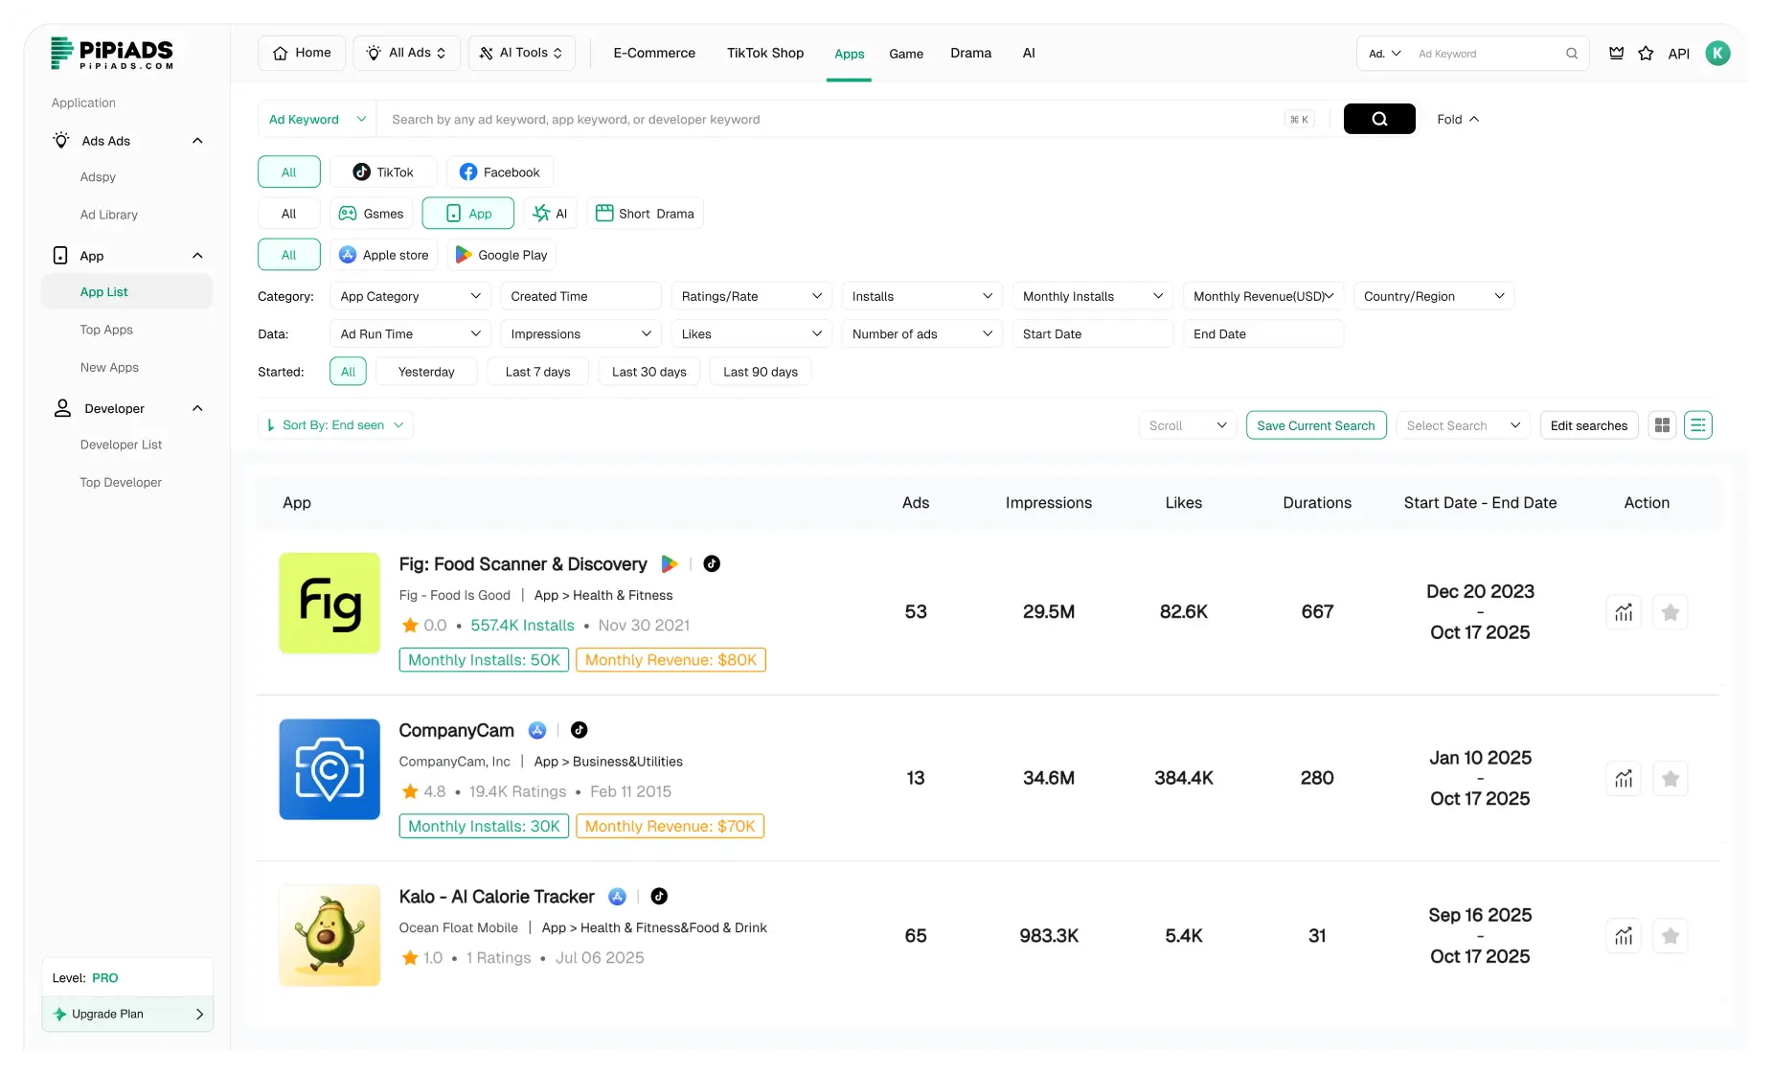The width and height of the screenshot is (1773, 1074).
Task: Click the TikTok icon next to Kalo
Action: (659, 897)
